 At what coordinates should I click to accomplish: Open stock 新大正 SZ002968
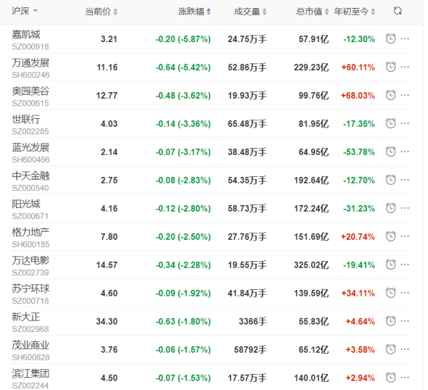[30, 323]
